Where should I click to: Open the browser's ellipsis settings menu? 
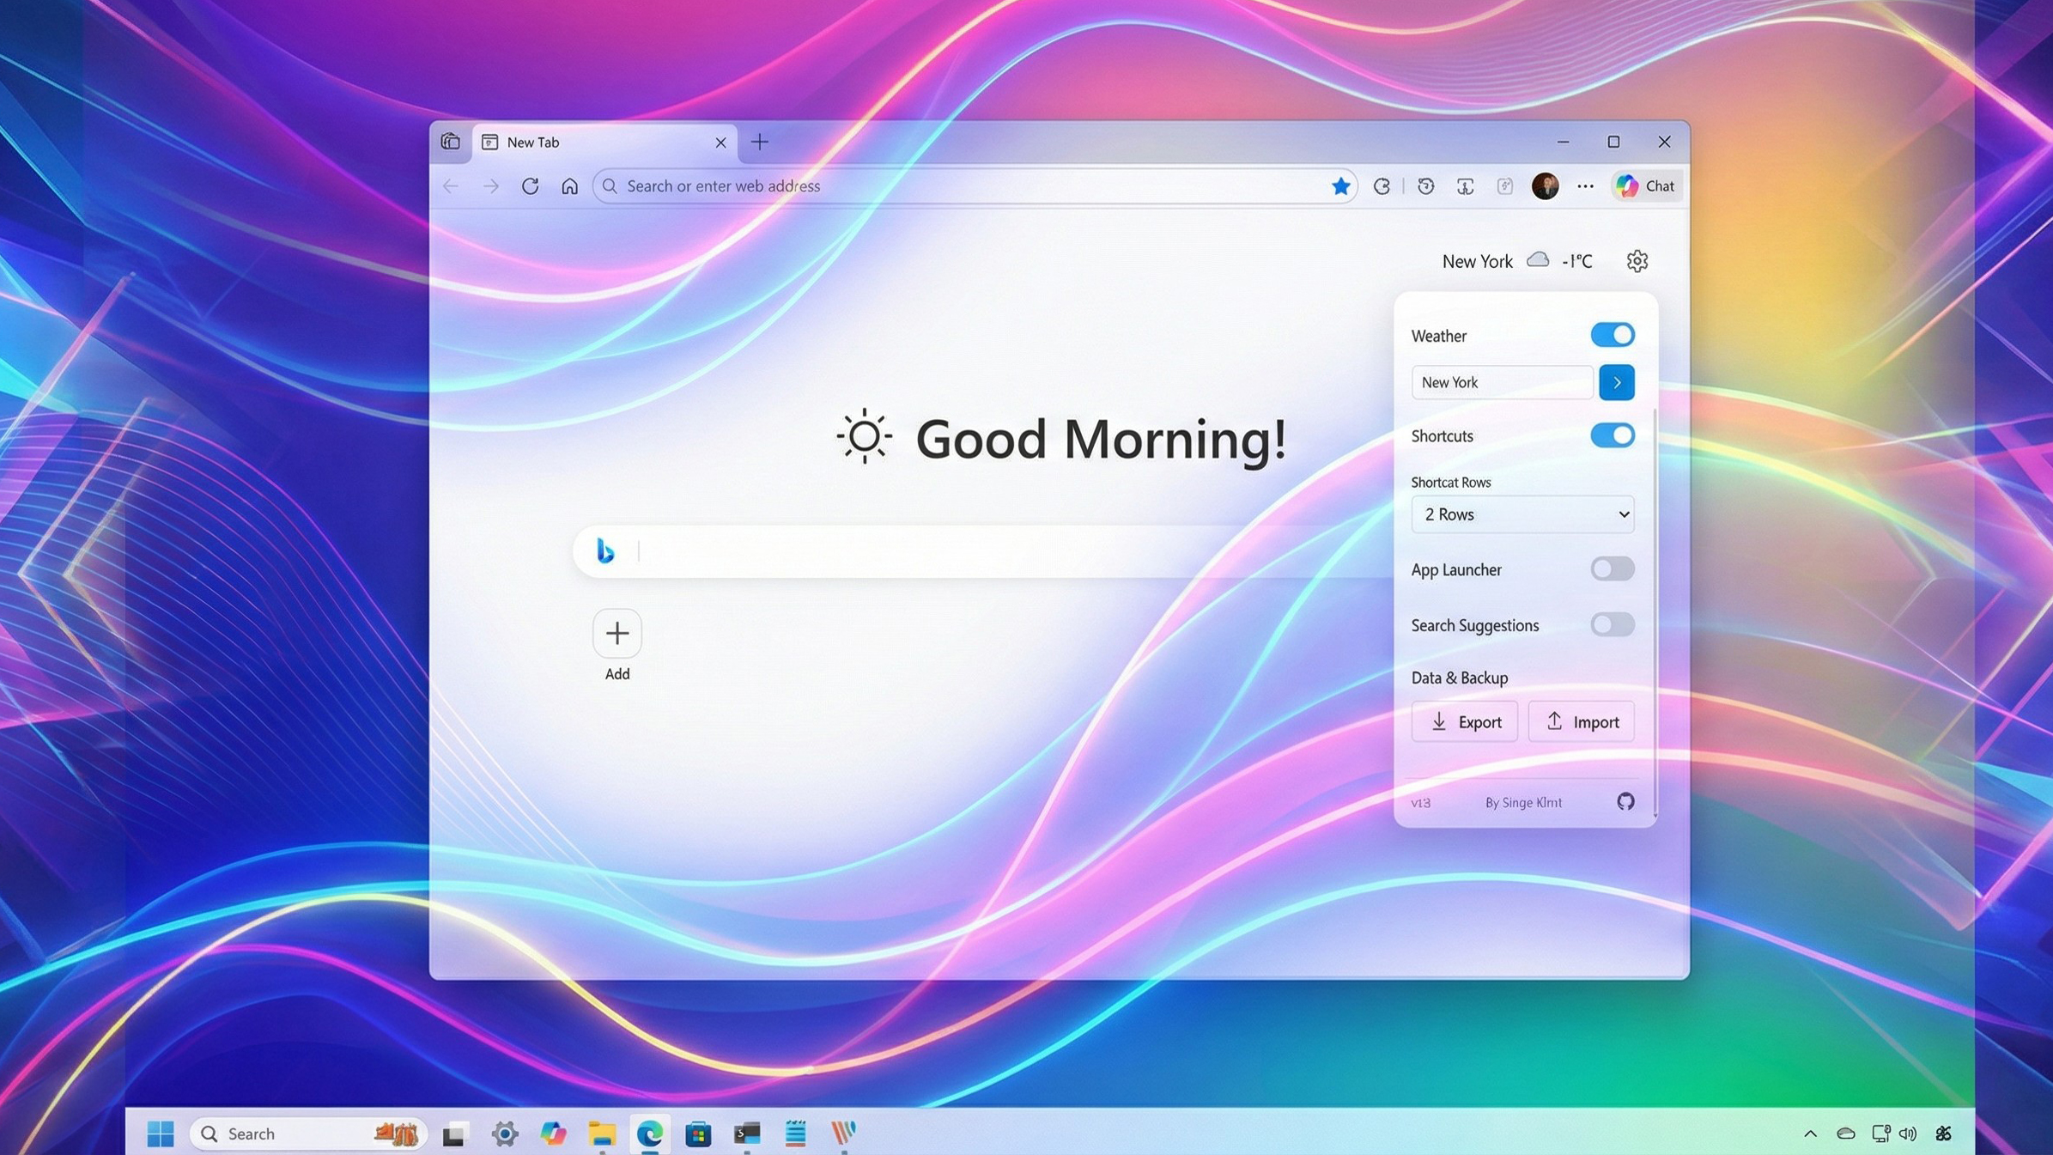(x=1584, y=185)
